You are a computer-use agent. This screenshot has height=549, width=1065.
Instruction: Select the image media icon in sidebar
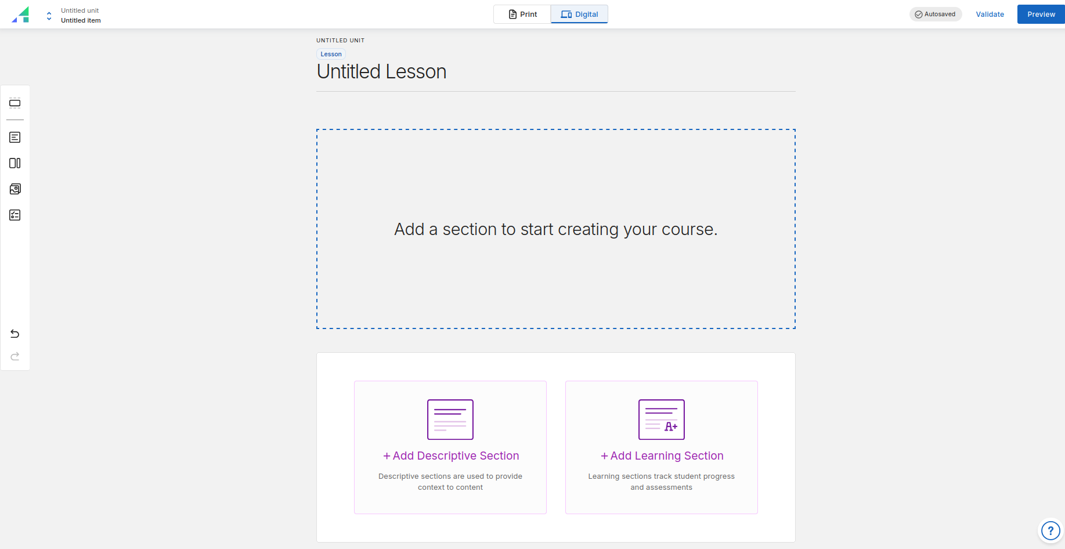tap(15, 189)
